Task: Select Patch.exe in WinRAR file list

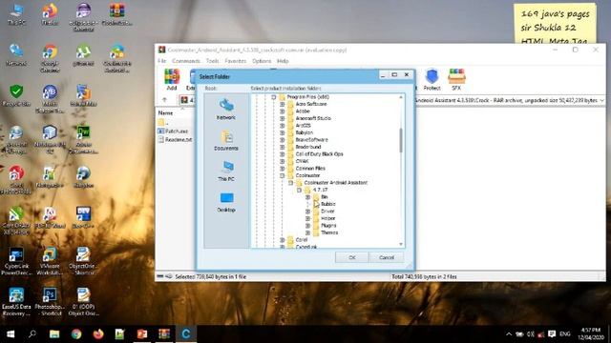Action: [x=173, y=131]
